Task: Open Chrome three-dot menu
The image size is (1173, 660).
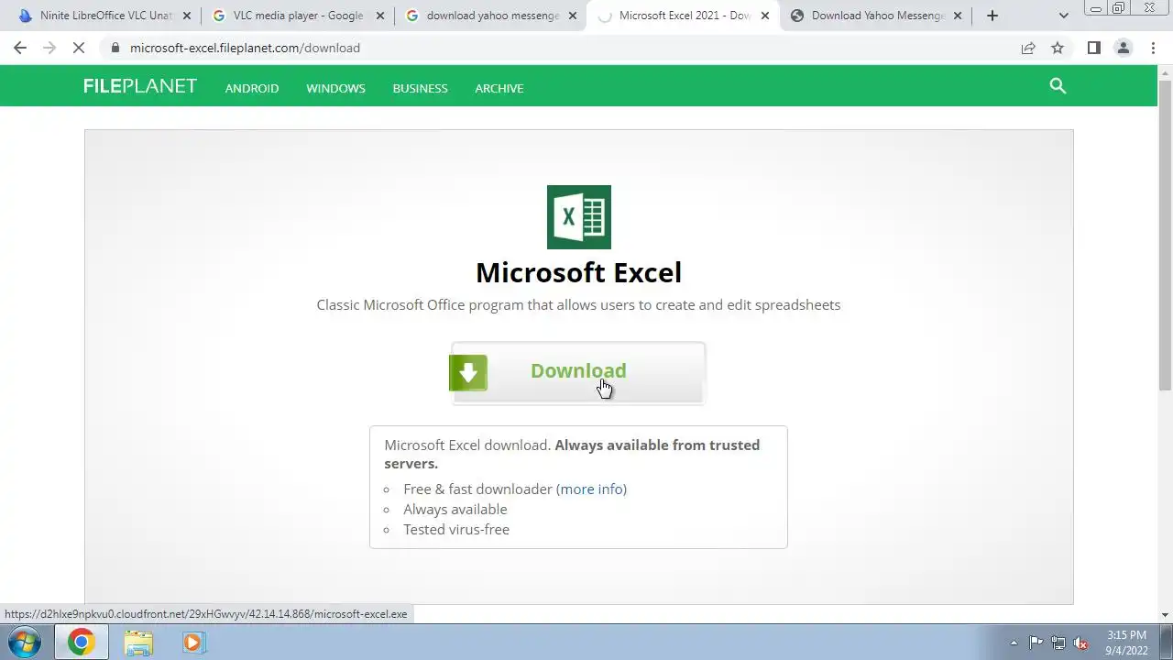Action: [1152, 48]
